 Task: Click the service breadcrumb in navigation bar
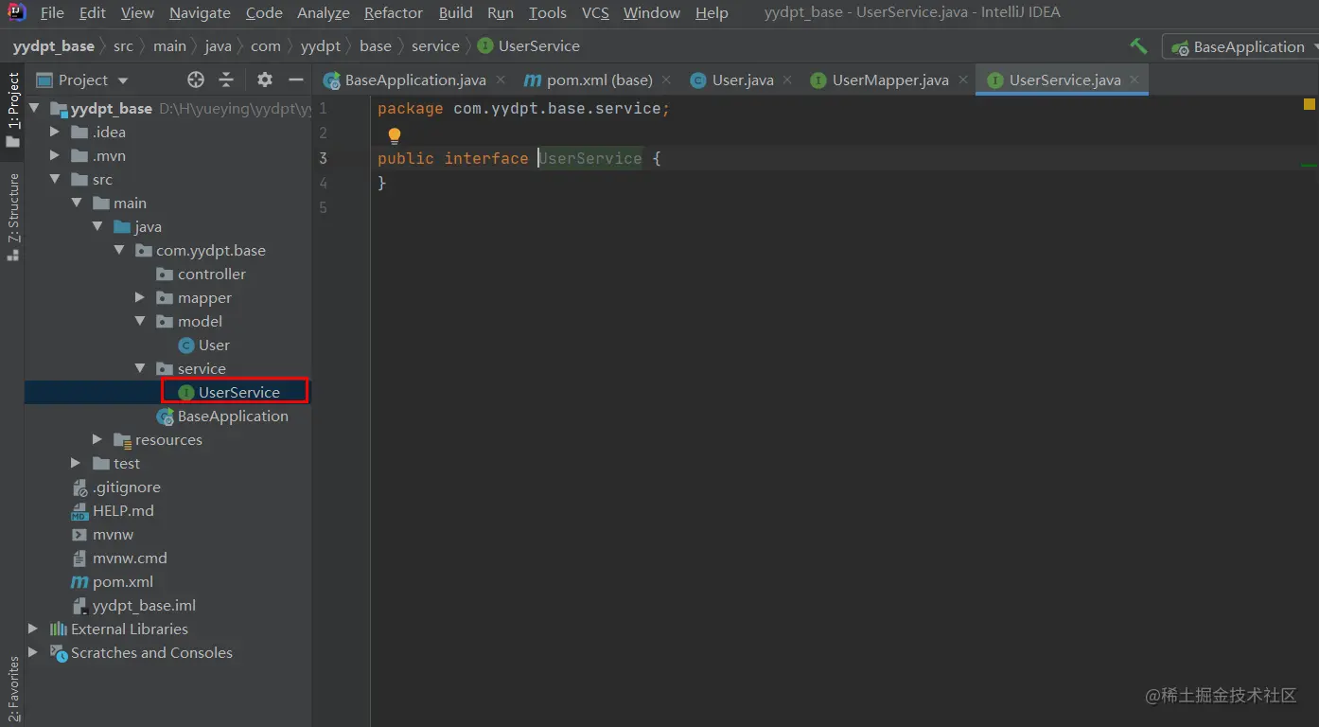tap(435, 45)
